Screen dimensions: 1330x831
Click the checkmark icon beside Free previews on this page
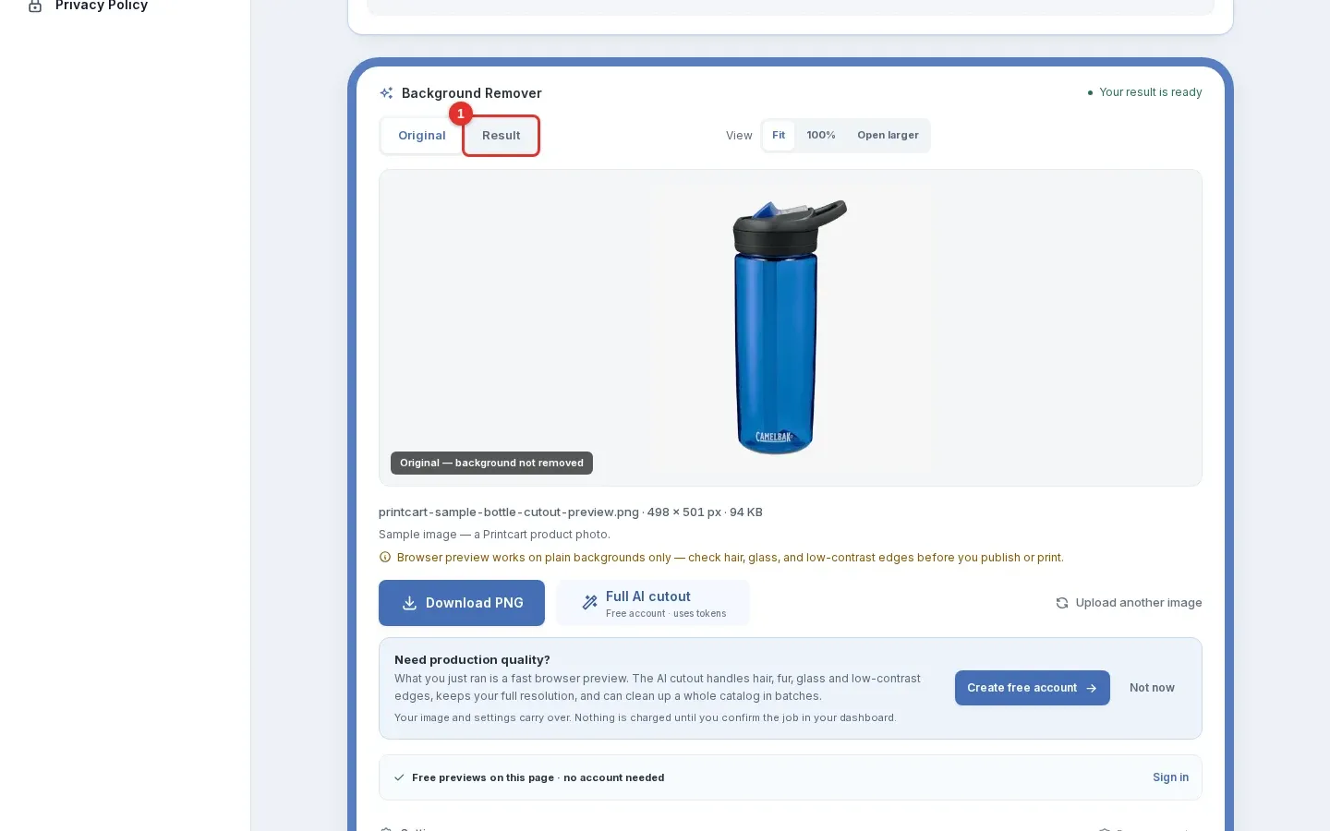399,777
